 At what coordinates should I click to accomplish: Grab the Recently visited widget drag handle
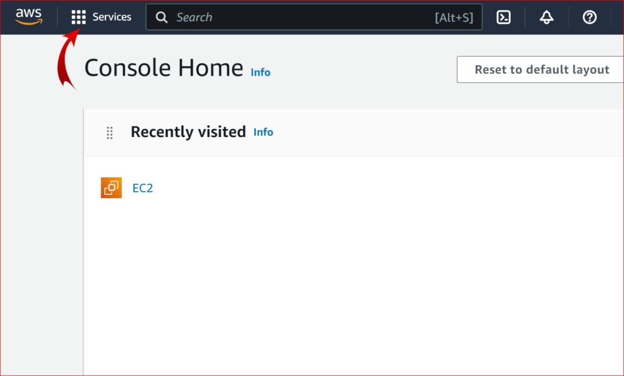click(110, 133)
